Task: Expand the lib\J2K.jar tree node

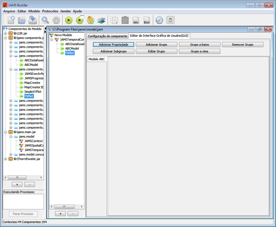Action: click(x=6, y=33)
